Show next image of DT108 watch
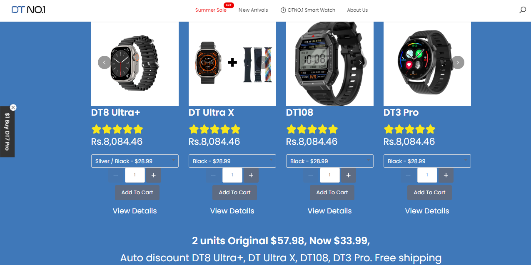This screenshot has width=531, height=265. [x=360, y=62]
